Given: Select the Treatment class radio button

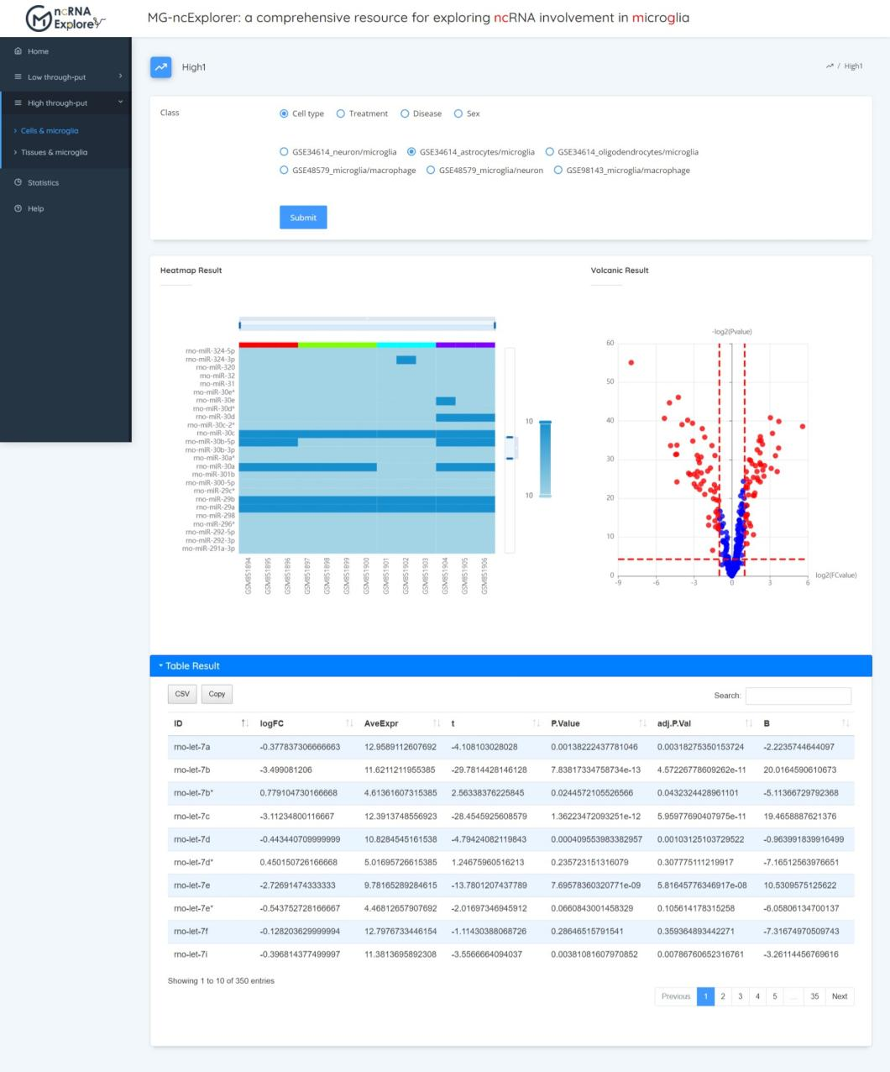Looking at the screenshot, I should pos(341,113).
